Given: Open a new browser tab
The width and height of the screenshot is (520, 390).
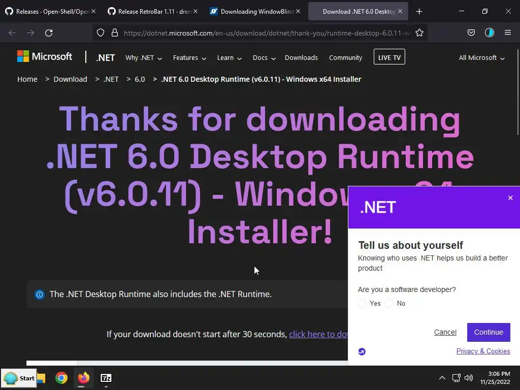Looking at the screenshot, I should pos(419,12).
